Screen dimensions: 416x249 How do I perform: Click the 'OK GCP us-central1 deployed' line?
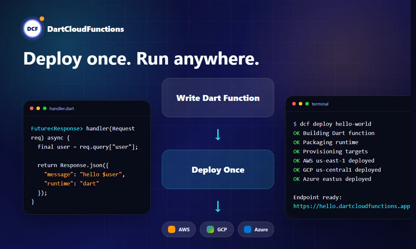337,170
